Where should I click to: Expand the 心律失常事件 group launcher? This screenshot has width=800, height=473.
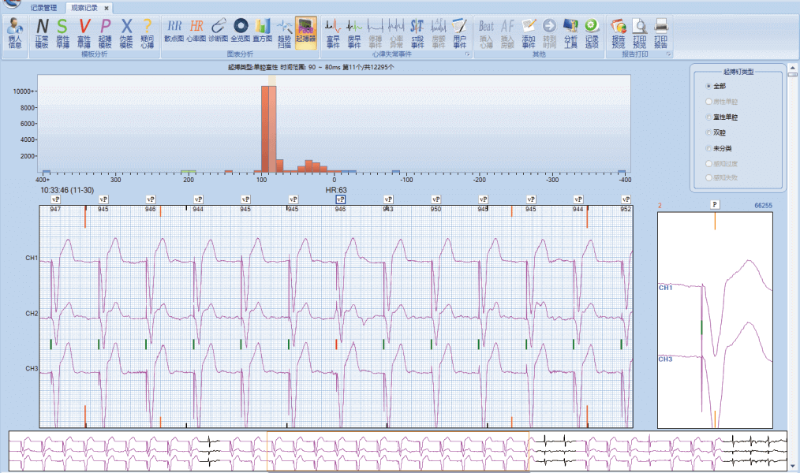point(469,55)
